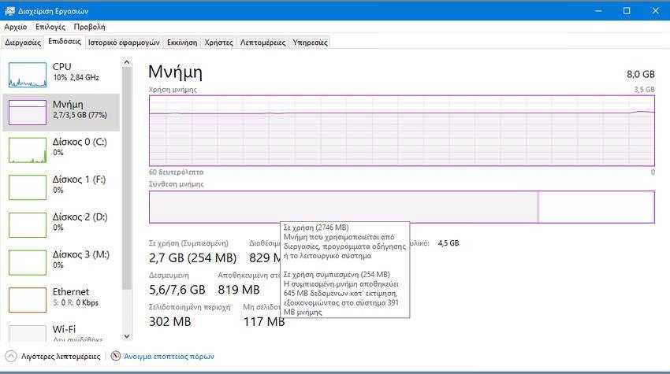Viewport: 670px width, 374px height.
Task: Click the Σελιδοποιημένη περιοχή label
Action: coord(189,307)
